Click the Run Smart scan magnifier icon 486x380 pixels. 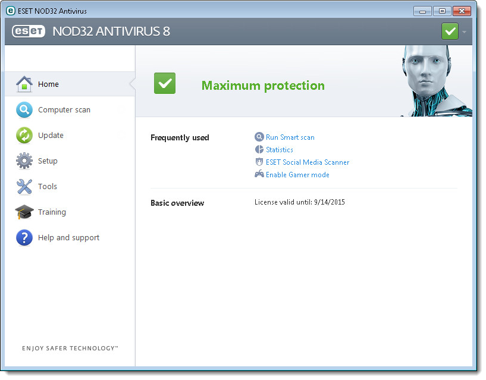259,137
